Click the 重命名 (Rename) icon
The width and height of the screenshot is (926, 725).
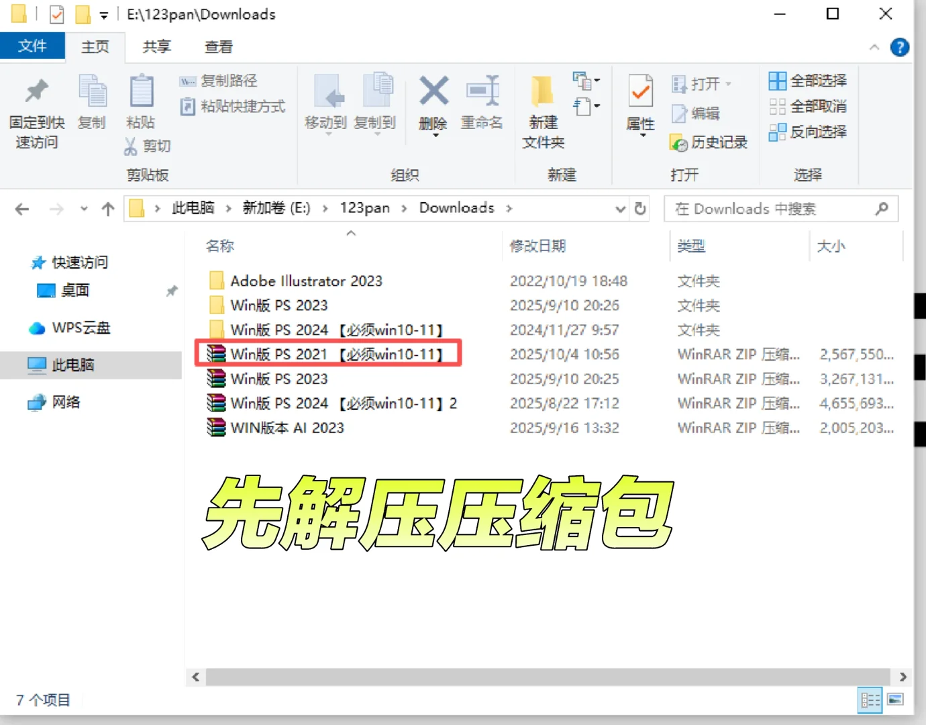pyautogui.click(x=482, y=104)
